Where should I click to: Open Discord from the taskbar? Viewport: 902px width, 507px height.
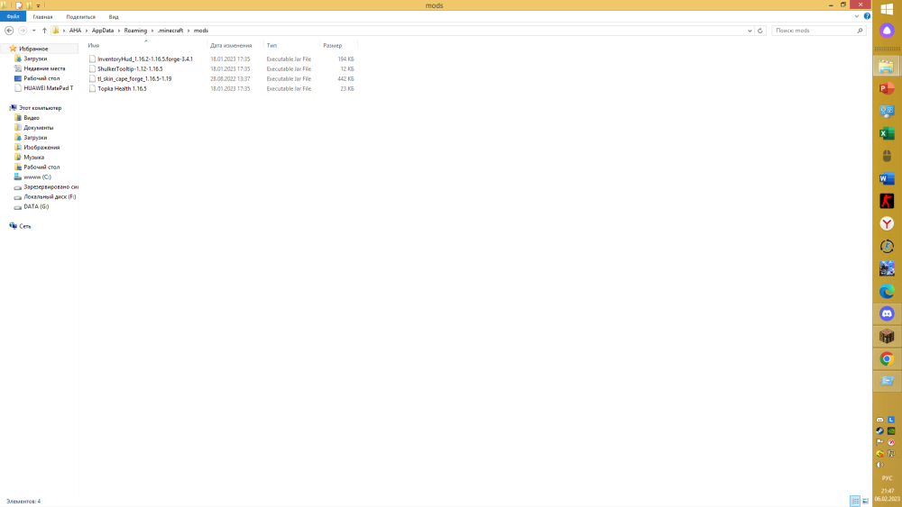tap(887, 314)
